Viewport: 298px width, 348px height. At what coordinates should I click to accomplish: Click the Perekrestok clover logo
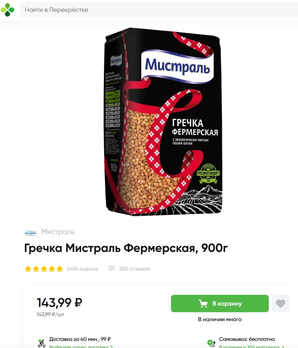pyautogui.click(x=7, y=10)
